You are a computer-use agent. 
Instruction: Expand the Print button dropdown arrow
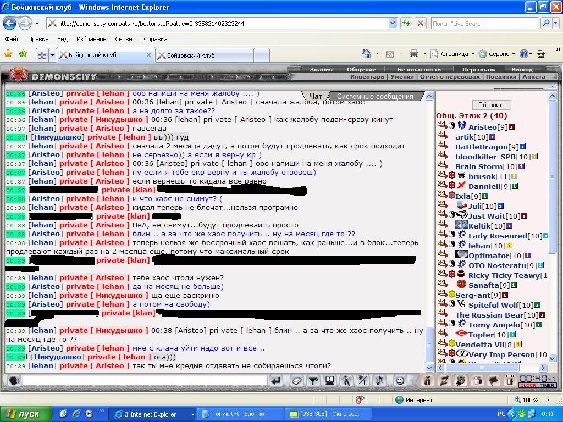[424, 54]
